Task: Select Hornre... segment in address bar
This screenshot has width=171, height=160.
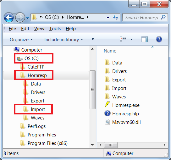Action: (x=75, y=17)
